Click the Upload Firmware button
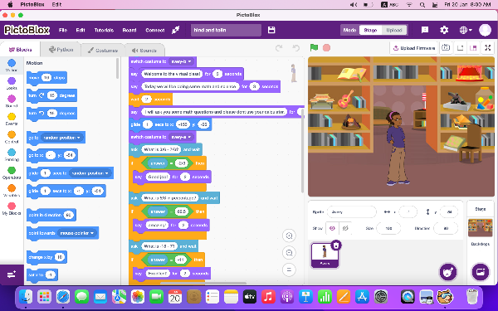498x311 pixels. point(414,48)
